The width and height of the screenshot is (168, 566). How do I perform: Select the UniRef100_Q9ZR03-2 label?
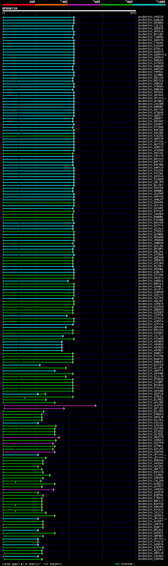[152, 55]
